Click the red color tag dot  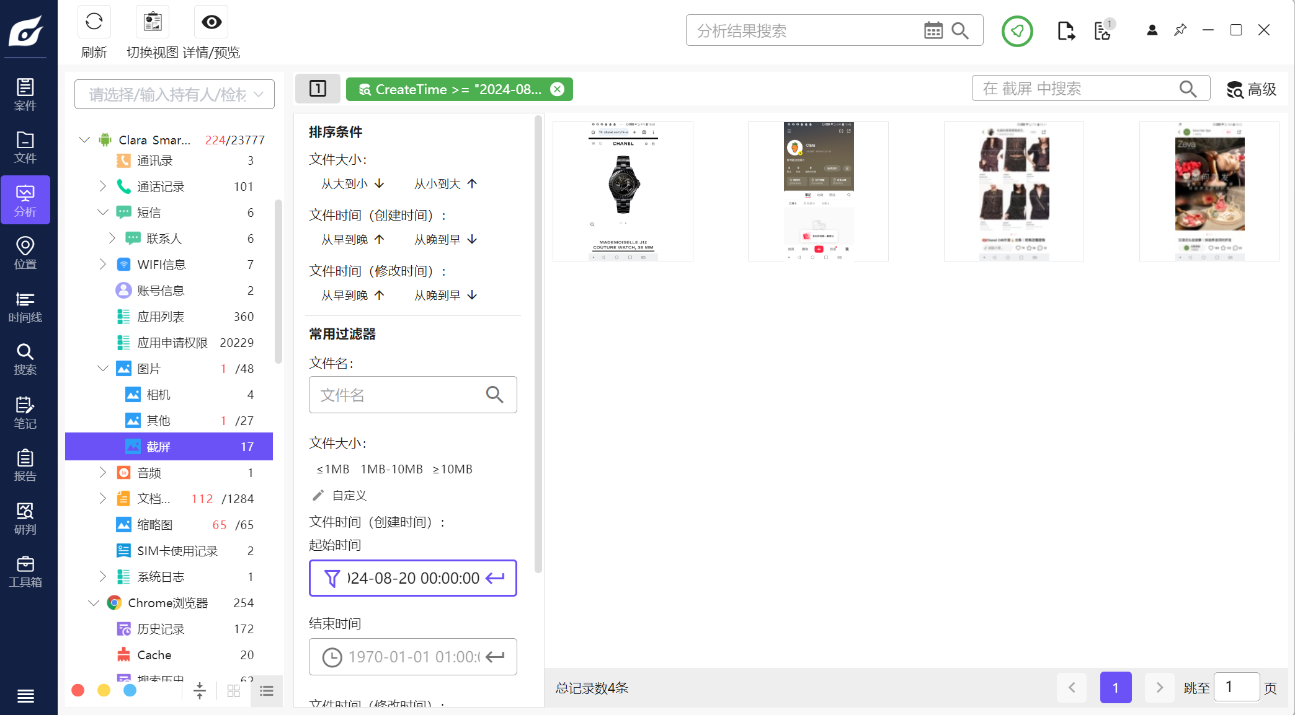pyautogui.click(x=78, y=690)
